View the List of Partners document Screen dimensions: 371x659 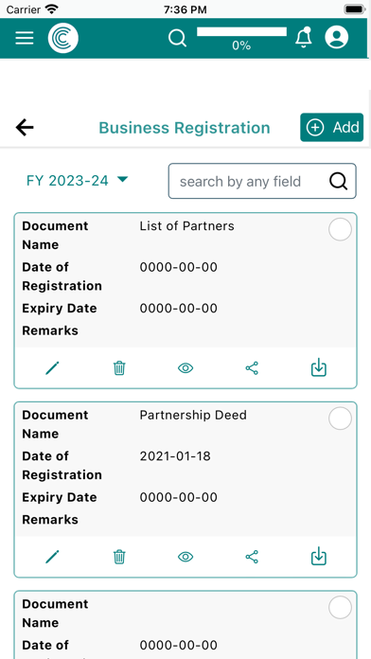tap(185, 368)
